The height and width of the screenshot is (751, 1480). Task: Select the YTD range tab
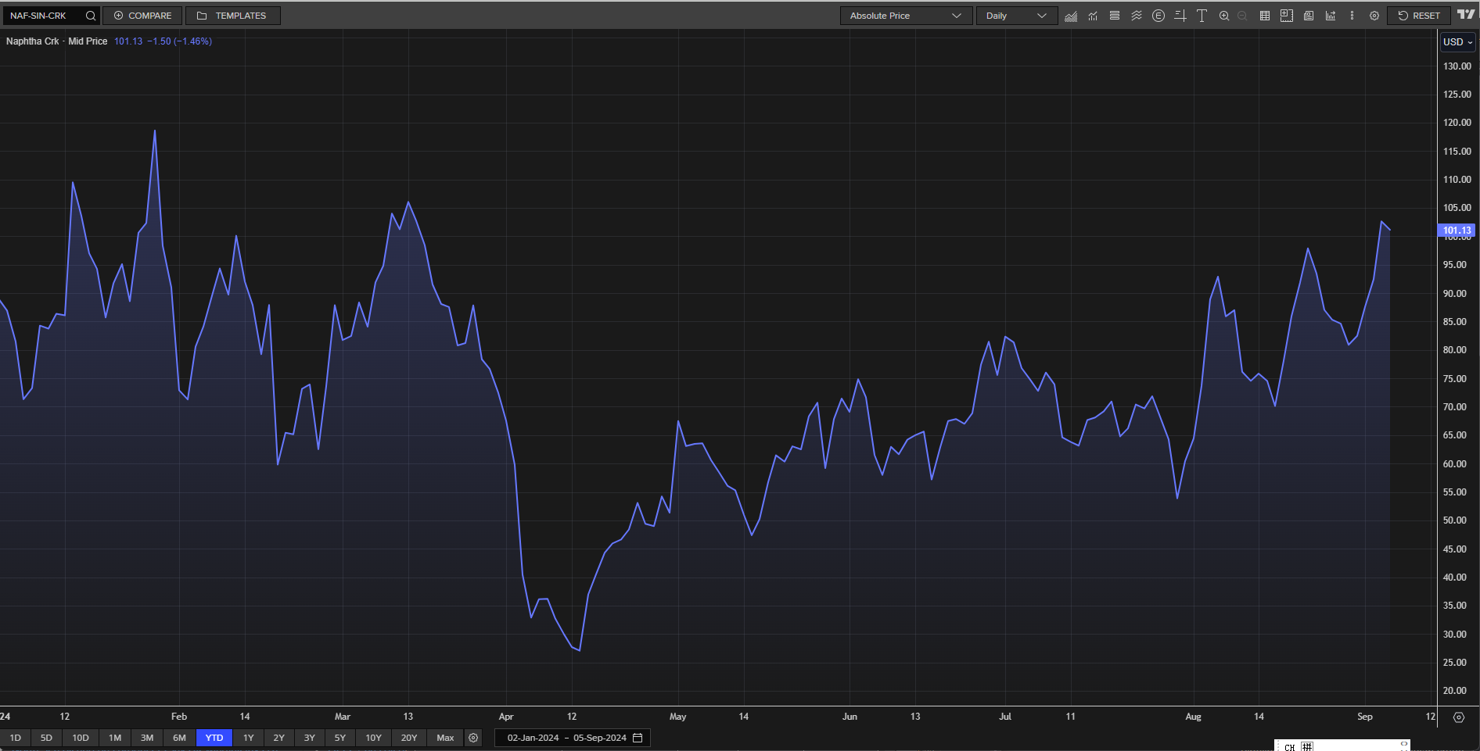click(214, 738)
